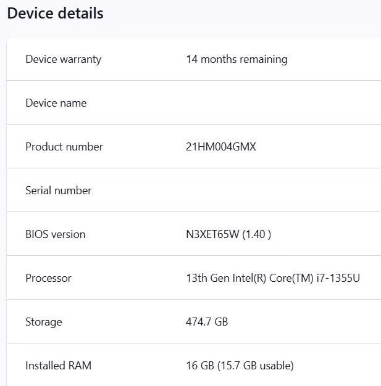Viewport: 381px width, 386px height.
Task: Select the Storage label
Action: [x=44, y=322]
